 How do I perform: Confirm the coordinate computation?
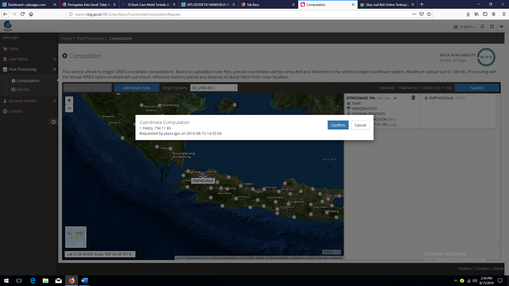(338, 125)
